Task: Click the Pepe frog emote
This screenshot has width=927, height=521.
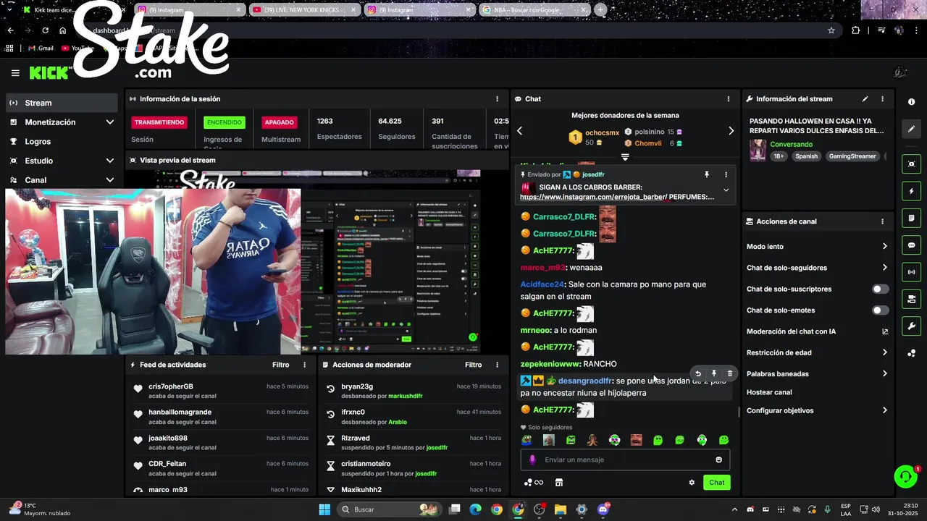Action: point(527,440)
